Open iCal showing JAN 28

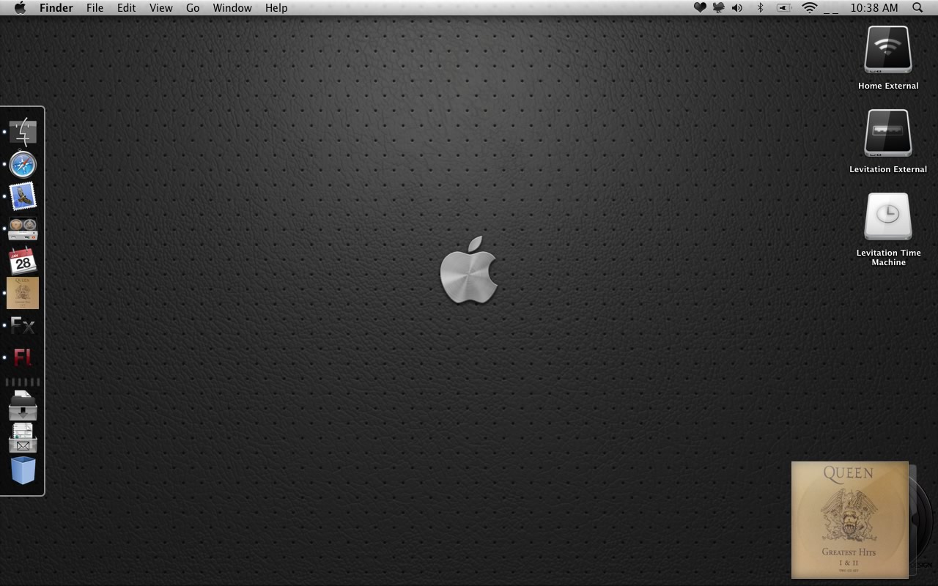coord(23,260)
